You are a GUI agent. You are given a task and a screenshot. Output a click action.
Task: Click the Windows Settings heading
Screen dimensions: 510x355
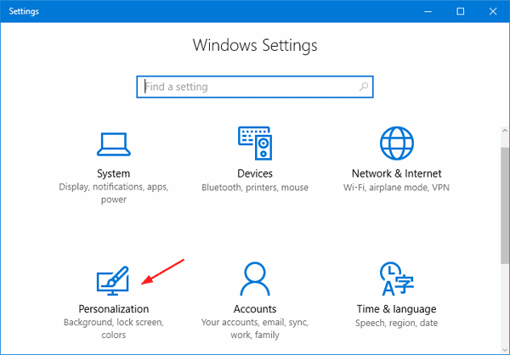(x=255, y=45)
